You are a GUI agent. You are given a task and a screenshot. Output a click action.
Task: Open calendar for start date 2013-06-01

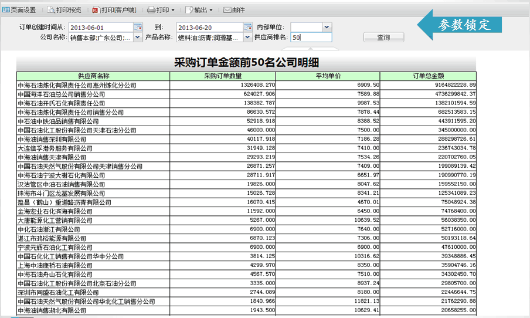pos(138,27)
